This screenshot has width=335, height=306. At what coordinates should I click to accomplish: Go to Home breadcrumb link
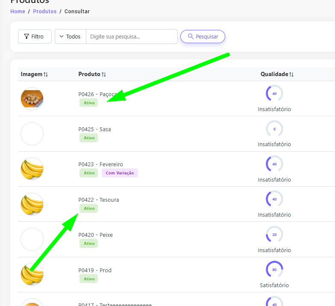click(18, 12)
